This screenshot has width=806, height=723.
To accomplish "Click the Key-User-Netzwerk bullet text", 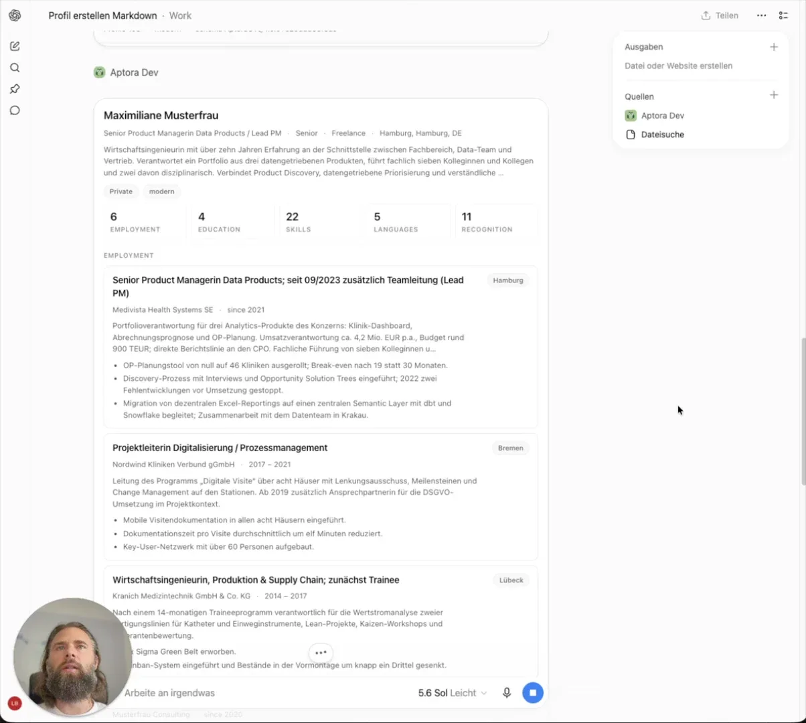I will [218, 546].
